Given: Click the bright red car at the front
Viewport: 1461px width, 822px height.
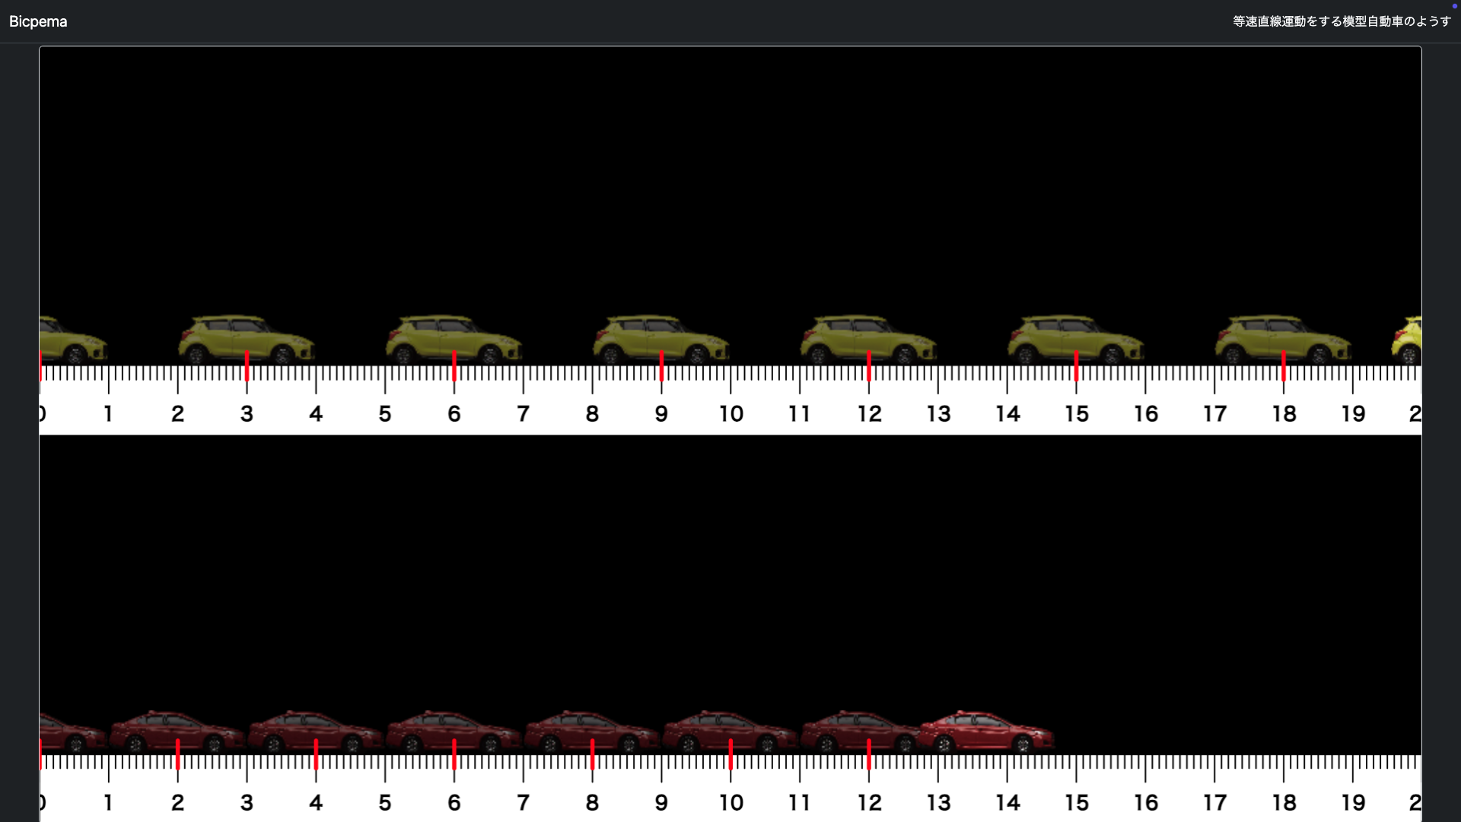Looking at the screenshot, I should pos(986,731).
